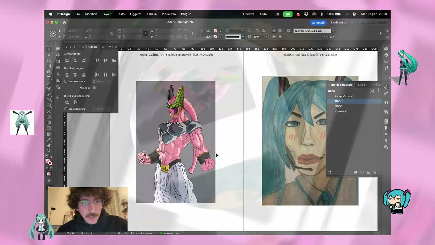The image size is (435, 245).
Task: Click the Majin CellBuu image on page
Action: [x=176, y=142]
